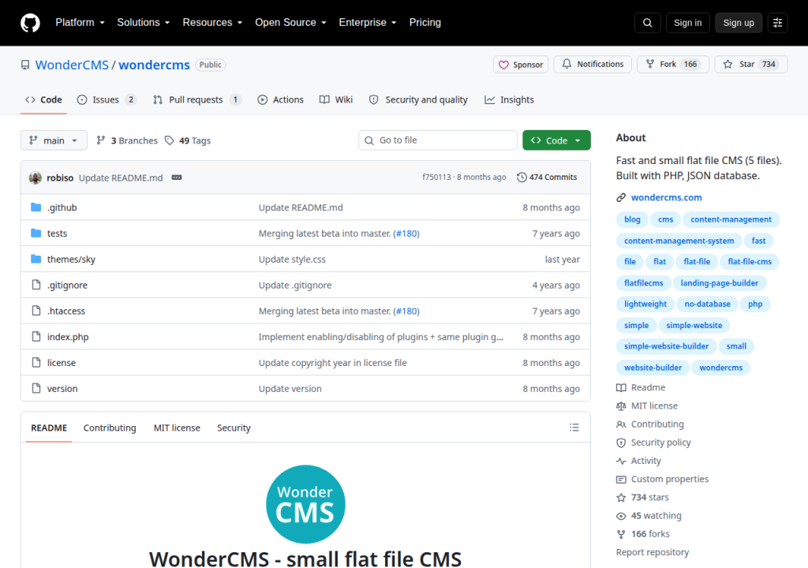This screenshot has height=568, width=808.
Task: Open the Resources dropdown
Action: click(x=212, y=23)
